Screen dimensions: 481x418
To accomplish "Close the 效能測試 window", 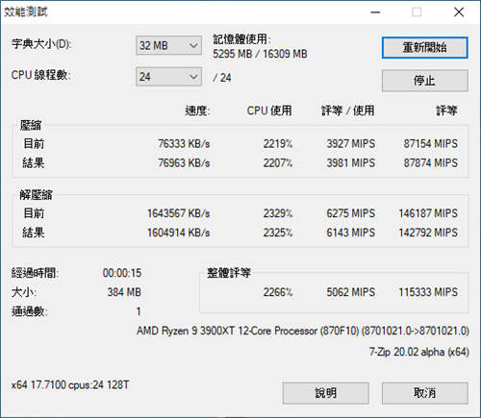I will point(459,12).
